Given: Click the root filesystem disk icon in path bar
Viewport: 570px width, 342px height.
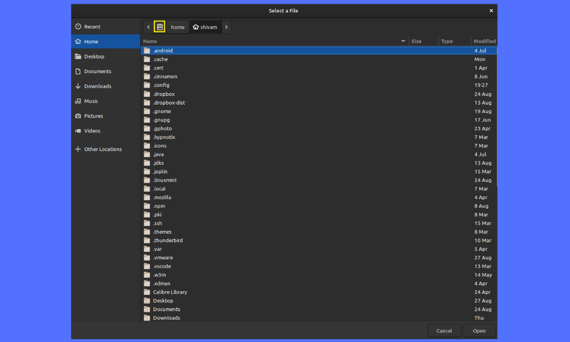Looking at the screenshot, I should [x=160, y=27].
